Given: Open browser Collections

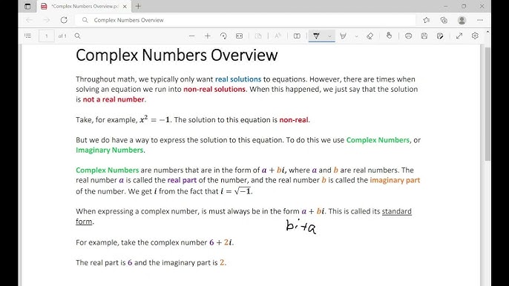Looking at the screenshot, I should (x=444, y=20).
